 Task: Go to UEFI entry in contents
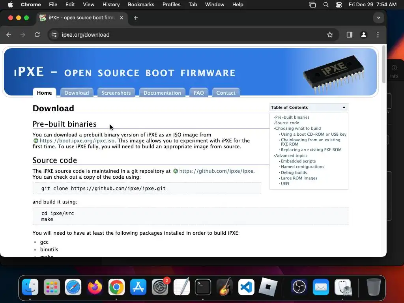pyautogui.click(x=285, y=184)
